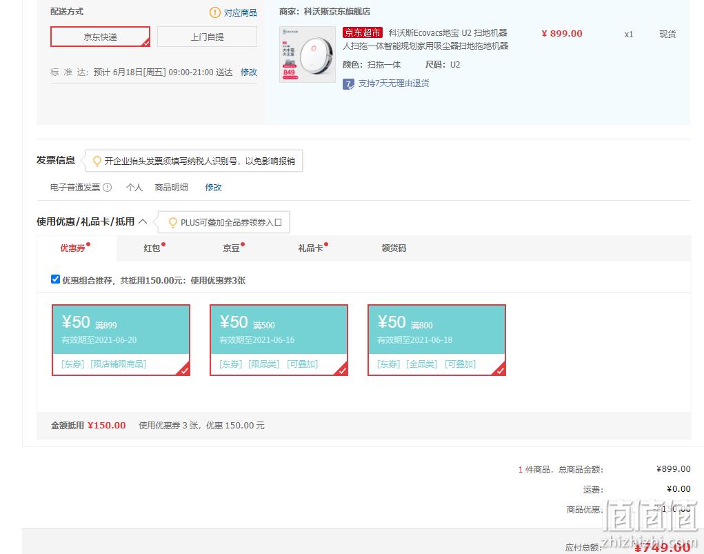Uncheck the 优惠组合推荐 checkbox

[55, 279]
